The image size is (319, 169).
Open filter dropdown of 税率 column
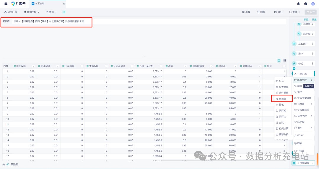point(185,66)
